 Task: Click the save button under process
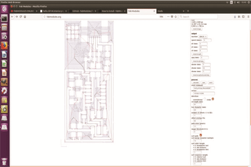click(x=204, y=83)
